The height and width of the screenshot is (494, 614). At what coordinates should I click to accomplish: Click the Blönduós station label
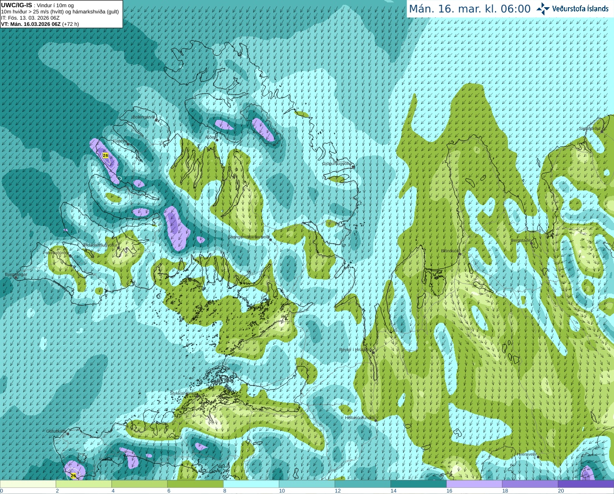coord(450,251)
